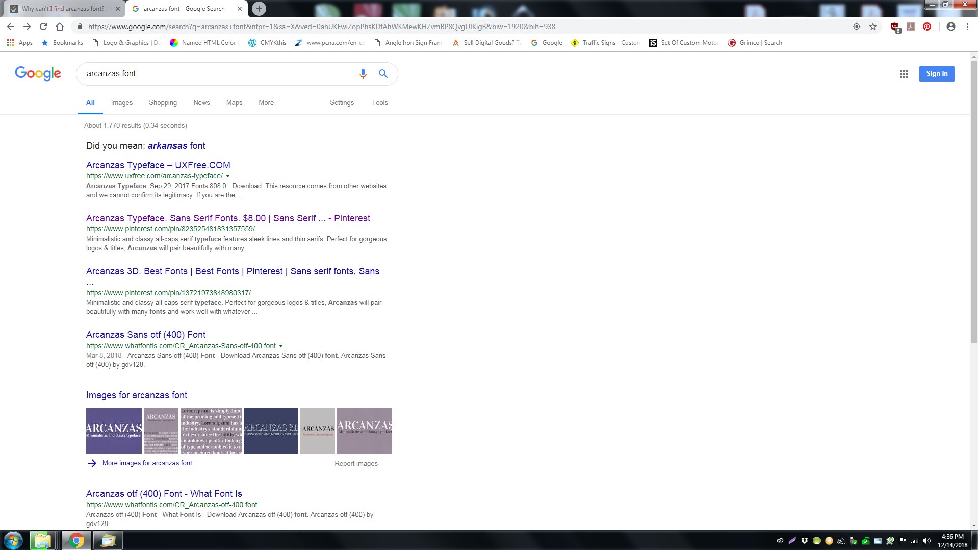Open the uBlock Origin extension
The width and height of the screenshot is (978, 550).
895,27
